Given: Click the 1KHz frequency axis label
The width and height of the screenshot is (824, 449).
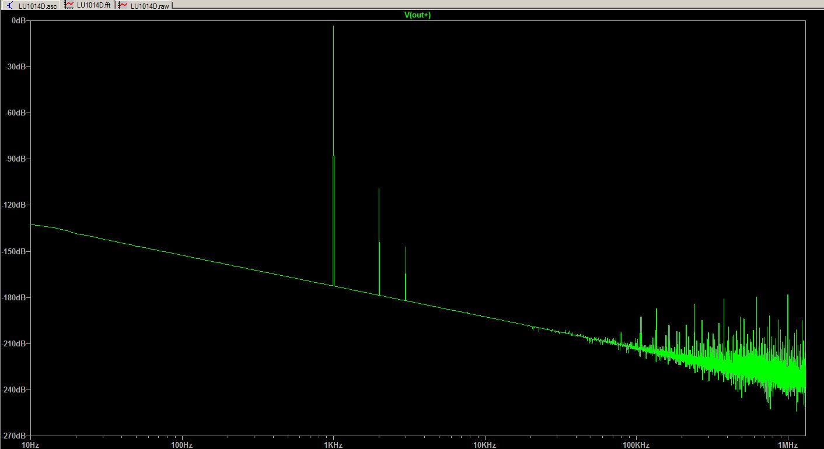Looking at the screenshot, I should [x=333, y=445].
